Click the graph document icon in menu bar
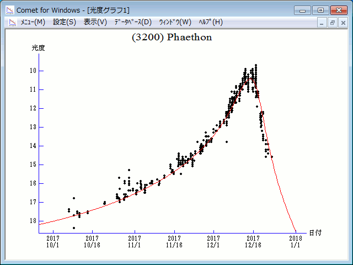Image resolution: width=353 pixels, height=265 pixels. [10, 22]
